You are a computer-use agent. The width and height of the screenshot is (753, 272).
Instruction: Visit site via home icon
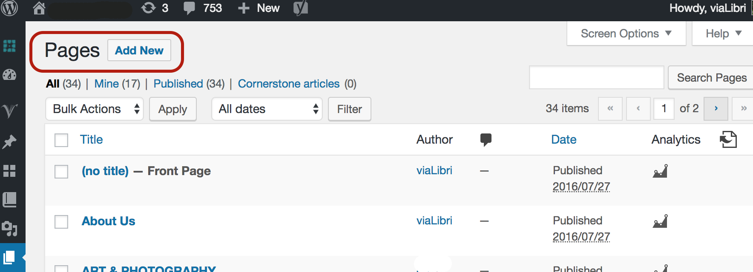pyautogui.click(x=39, y=8)
